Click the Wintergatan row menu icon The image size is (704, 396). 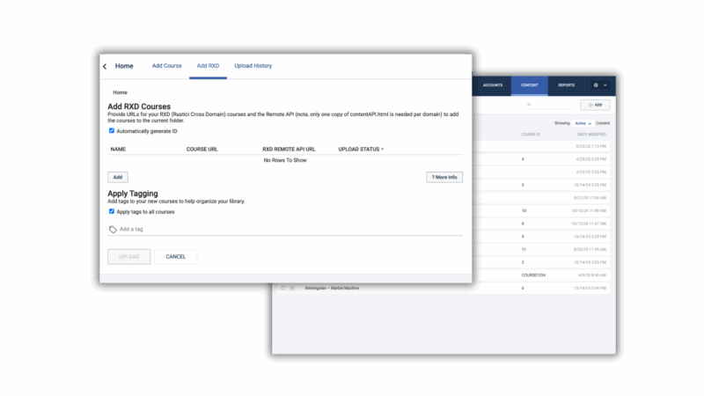293,288
